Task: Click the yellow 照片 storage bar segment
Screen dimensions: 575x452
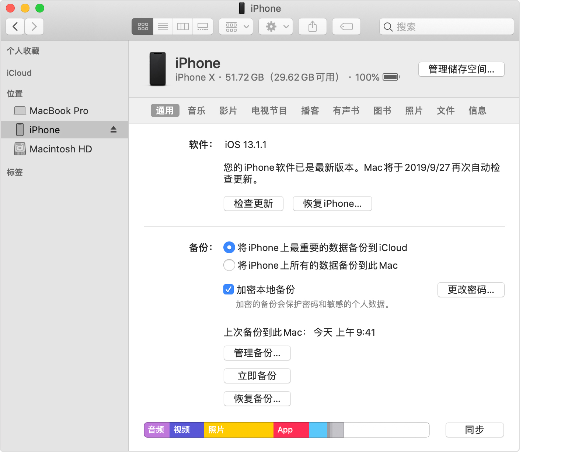Action: click(238, 430)
